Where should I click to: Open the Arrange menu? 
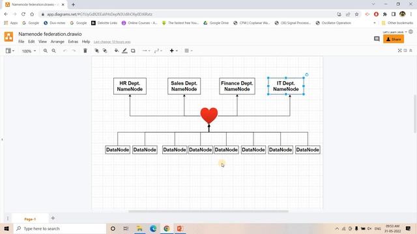(57, 42)
